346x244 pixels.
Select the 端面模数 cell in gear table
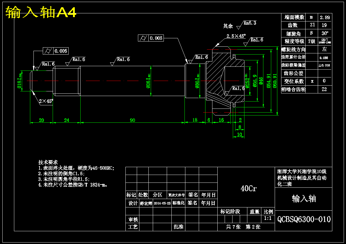[x=294, y=17]
